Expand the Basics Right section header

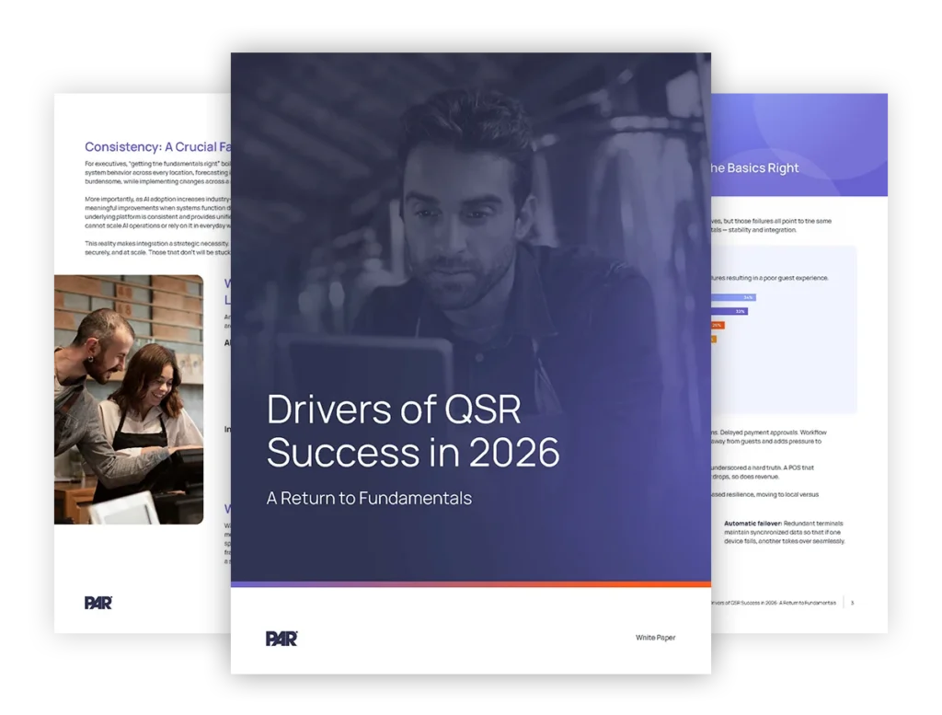click(x=754, y=168)
